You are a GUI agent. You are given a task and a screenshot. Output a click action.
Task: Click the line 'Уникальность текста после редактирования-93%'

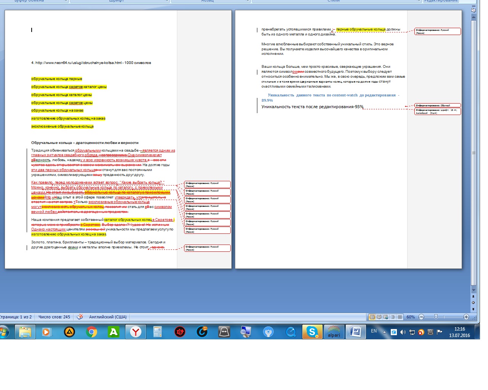(312, 107)
